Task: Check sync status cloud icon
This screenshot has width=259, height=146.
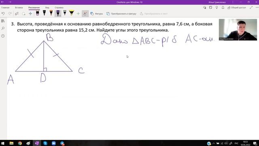Action: coord(204,8)
